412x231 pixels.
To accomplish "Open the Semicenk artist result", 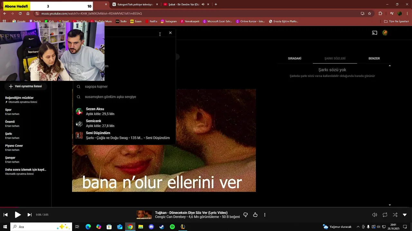I will [x=124, y=124].
